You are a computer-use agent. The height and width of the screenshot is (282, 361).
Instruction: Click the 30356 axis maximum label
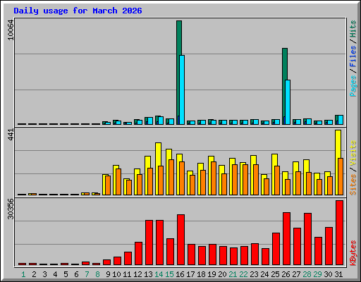point(11,209)
